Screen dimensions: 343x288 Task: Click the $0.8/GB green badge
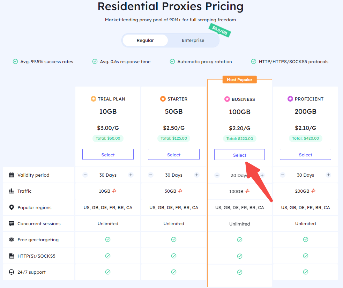click(219, 30)
